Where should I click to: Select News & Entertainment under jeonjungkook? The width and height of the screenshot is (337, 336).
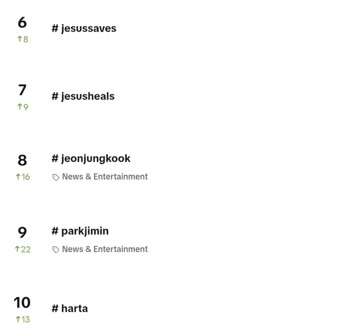[x=105, y=177]
